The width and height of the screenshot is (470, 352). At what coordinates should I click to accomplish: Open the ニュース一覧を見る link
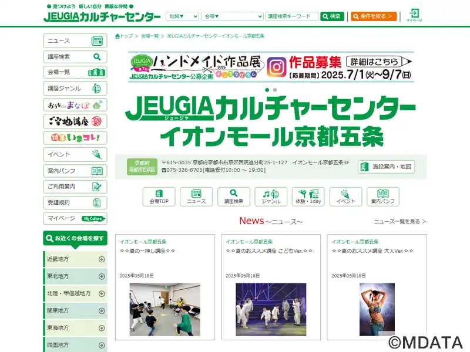[400, 222]
